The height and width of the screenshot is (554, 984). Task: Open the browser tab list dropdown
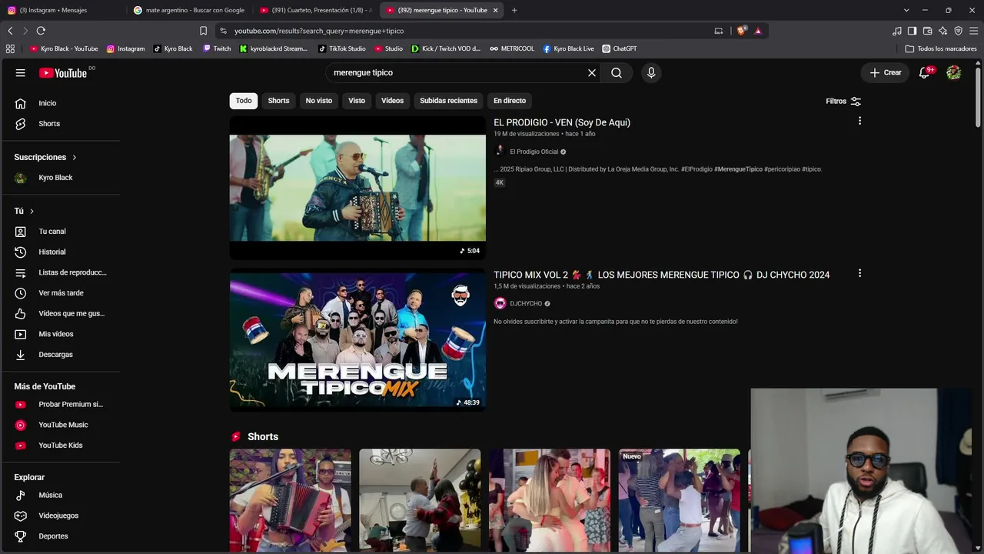tap(906, 10)
